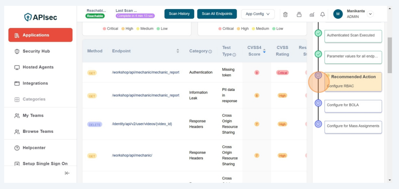The height and width of the screenshot is (189, 399).
Task: Collapse the sidebar with the arrow icon
Action: point(67,173)
